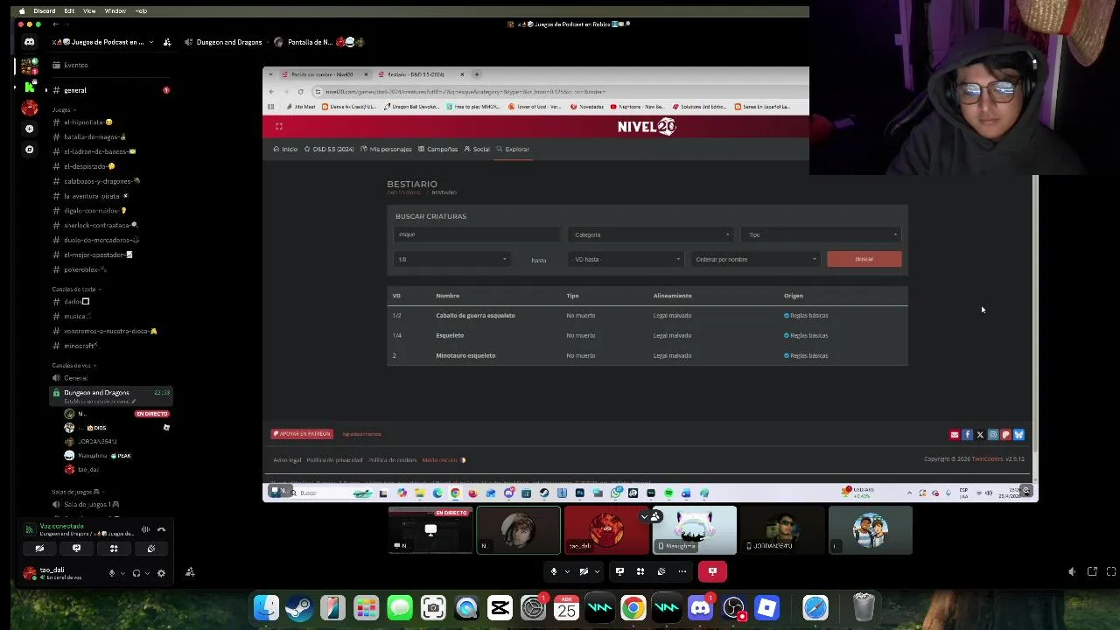Click the more options ellipsis in call controls
The height and width of the screenshot is (630, 1120).
click(682, 571)
